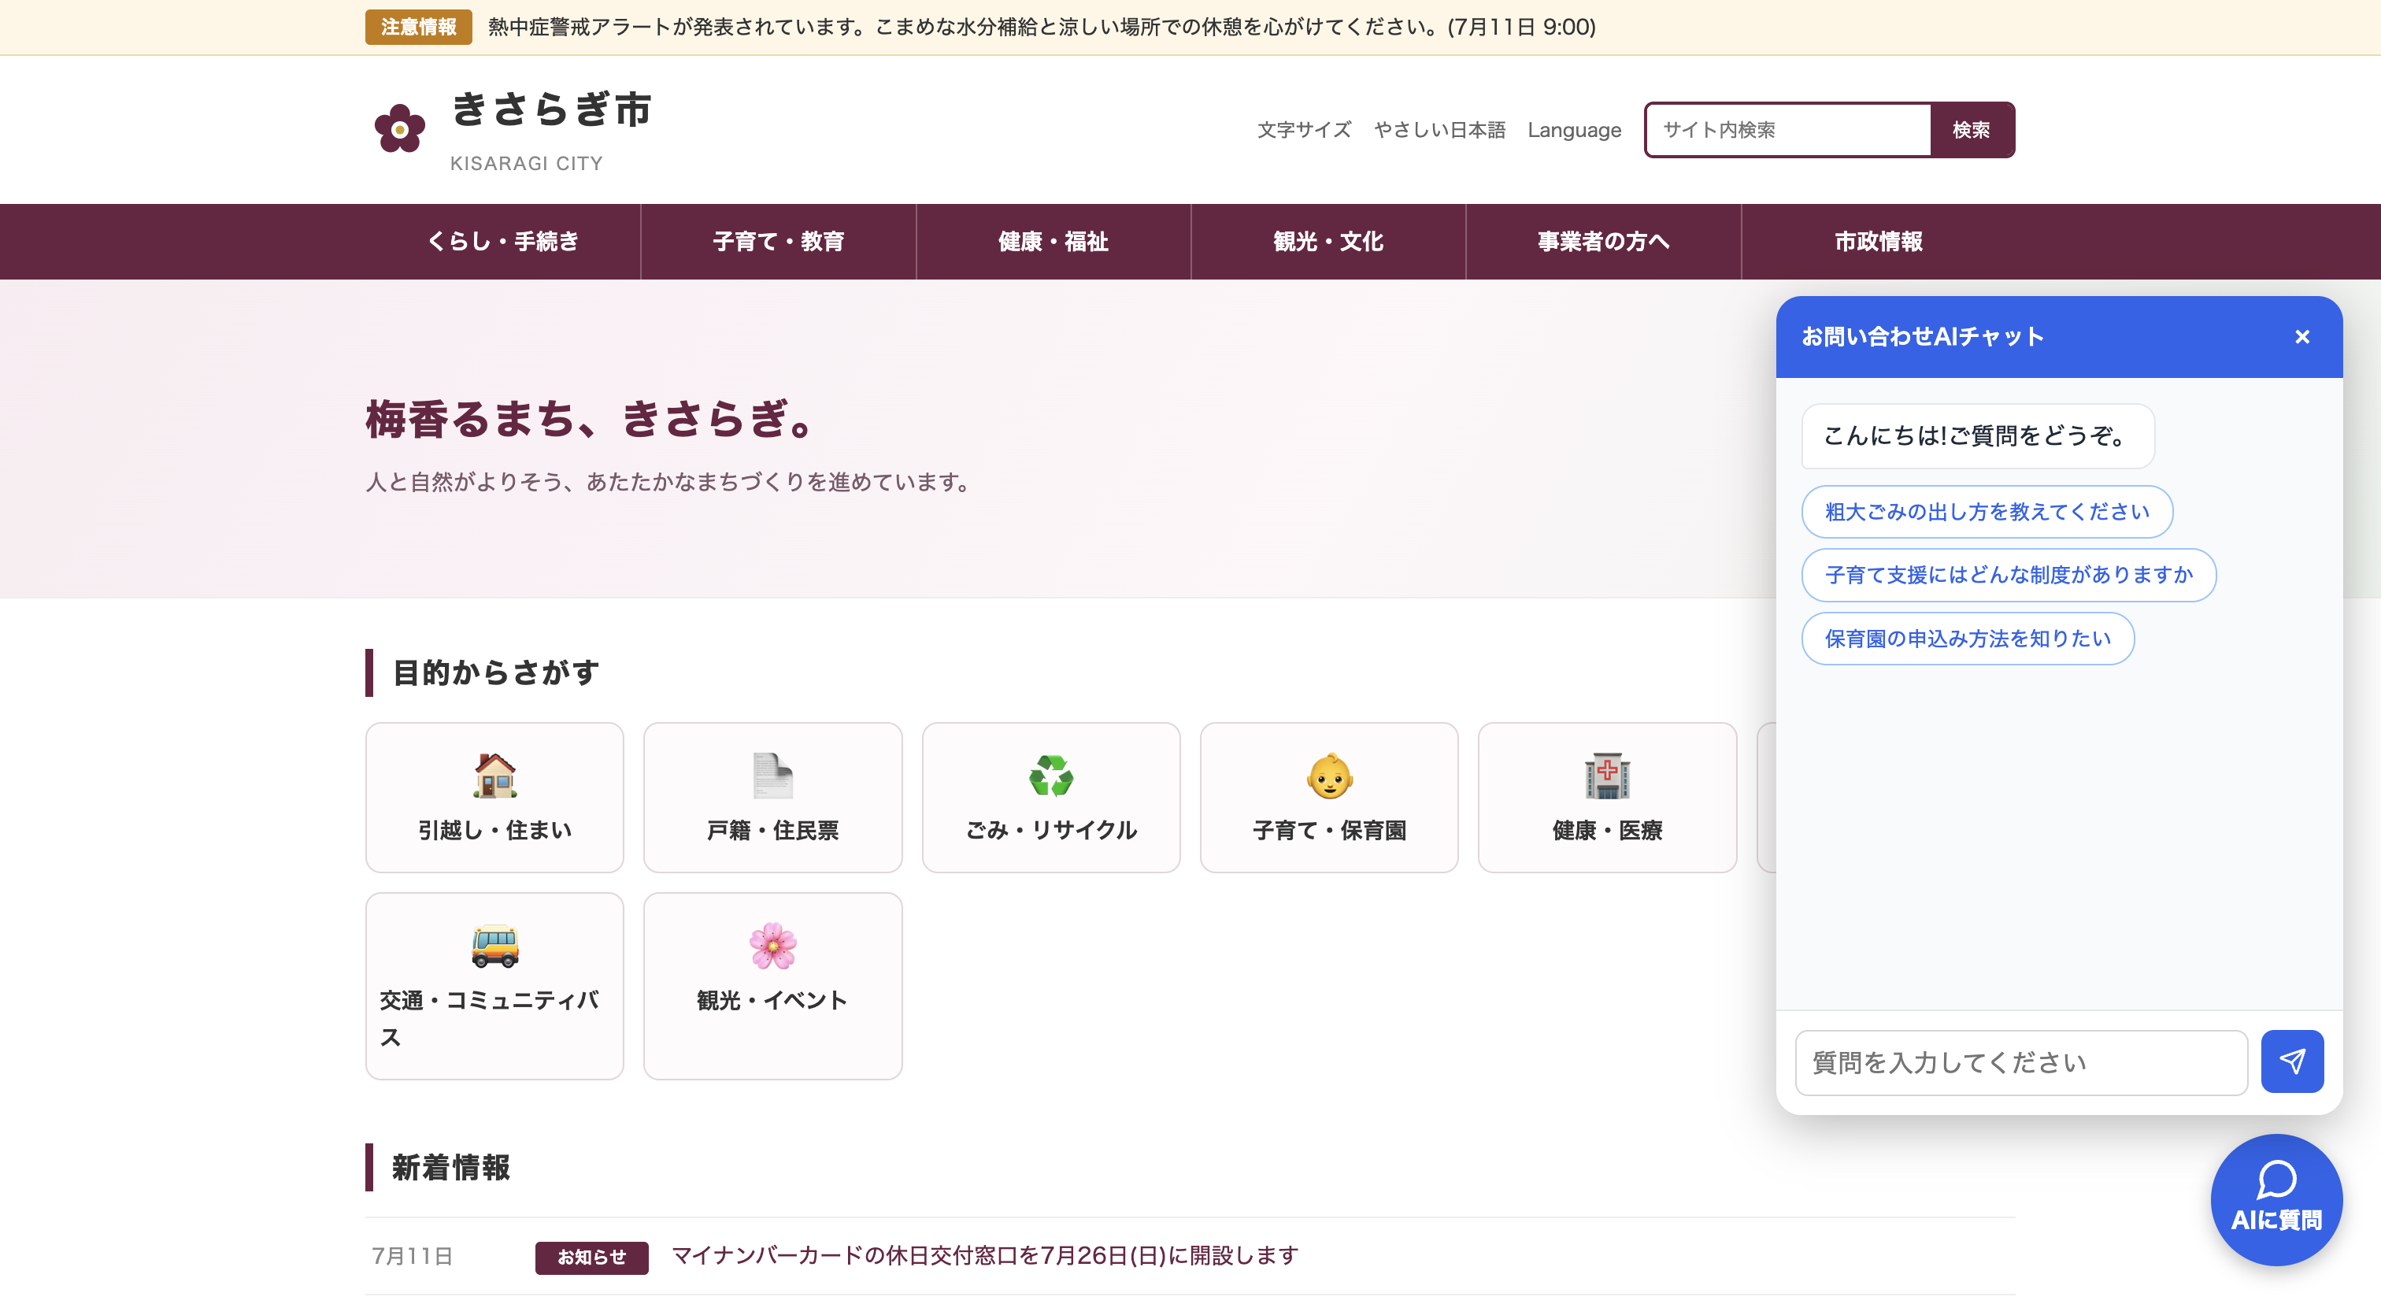
Task: Click the 文字サイズ link
Action: pyautogui.click(x=1304, y=130)
